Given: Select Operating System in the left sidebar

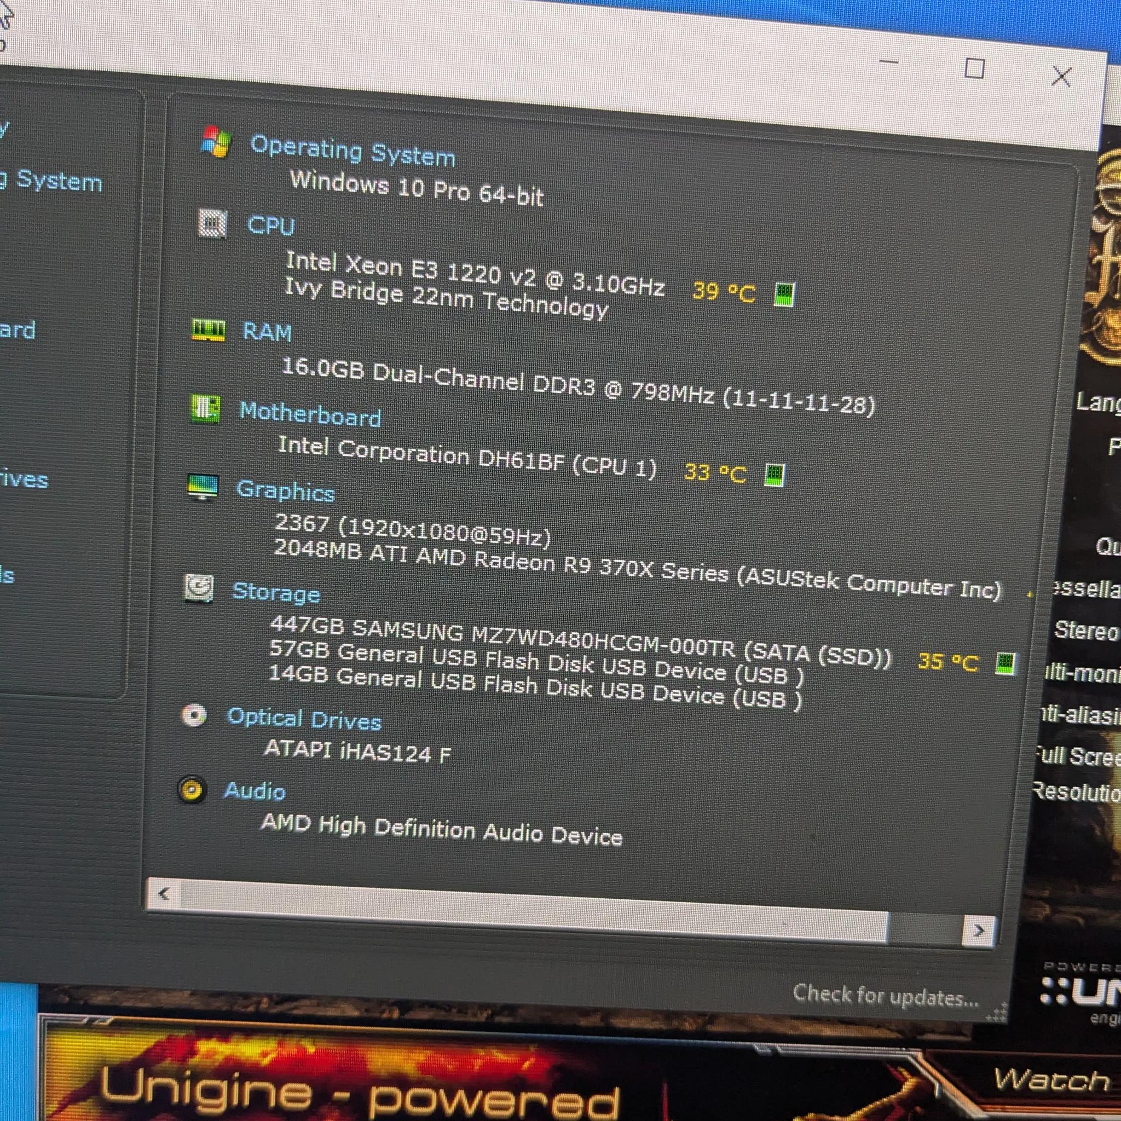Looking at the screenshot, I should coord(52,180).
